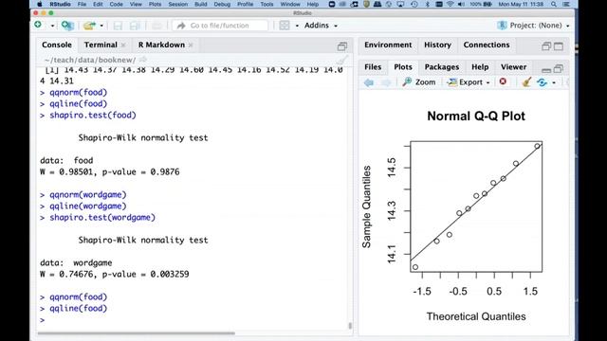Switch to the Packages tab
607x341 pixels.
tap(442, 67)
